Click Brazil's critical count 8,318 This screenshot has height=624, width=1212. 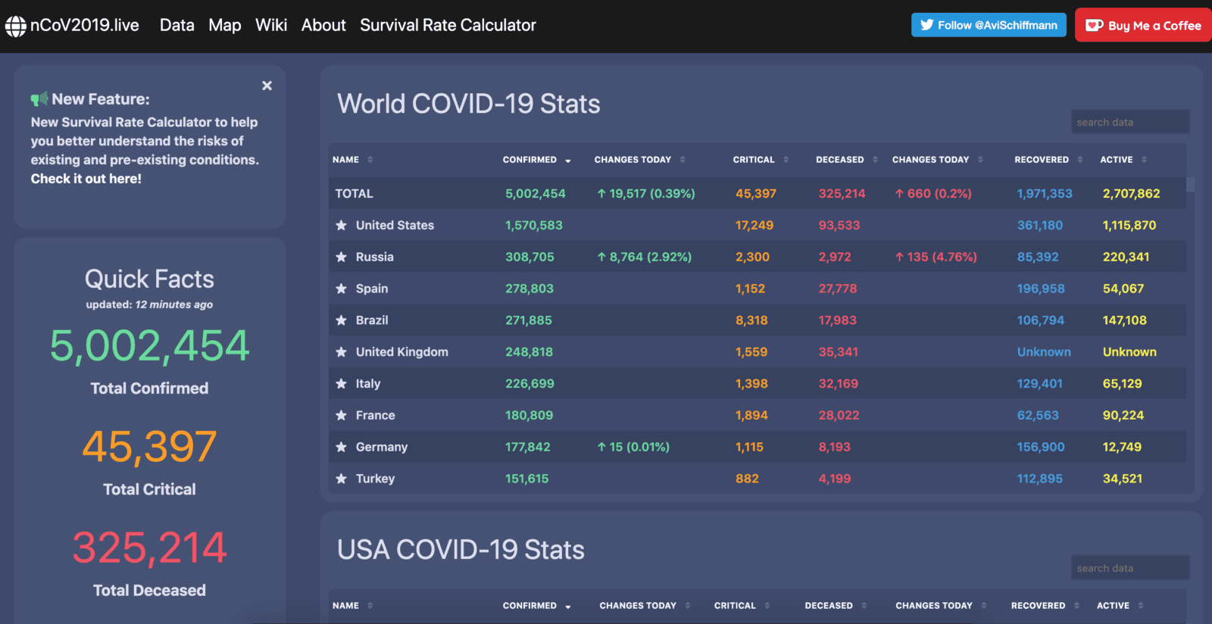[x=751, y=320]
